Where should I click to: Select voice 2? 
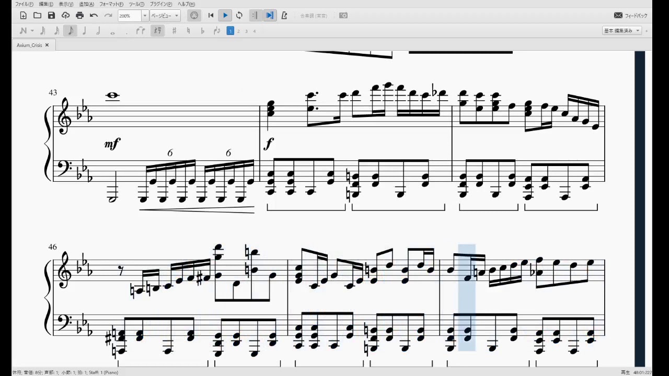point(238,31)
